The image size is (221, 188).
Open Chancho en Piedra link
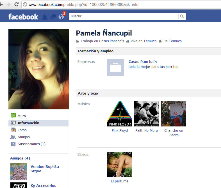[x=174, y=133]
